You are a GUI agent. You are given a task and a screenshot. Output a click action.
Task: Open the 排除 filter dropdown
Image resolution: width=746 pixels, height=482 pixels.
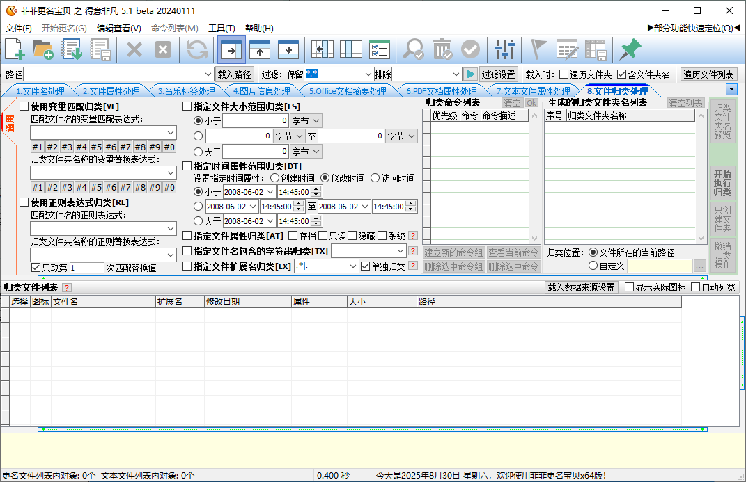[x=456, y=74]
